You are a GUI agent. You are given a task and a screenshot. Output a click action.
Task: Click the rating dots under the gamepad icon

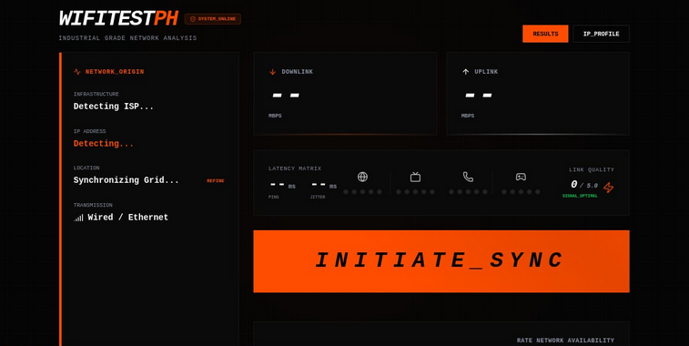point(521,192)
